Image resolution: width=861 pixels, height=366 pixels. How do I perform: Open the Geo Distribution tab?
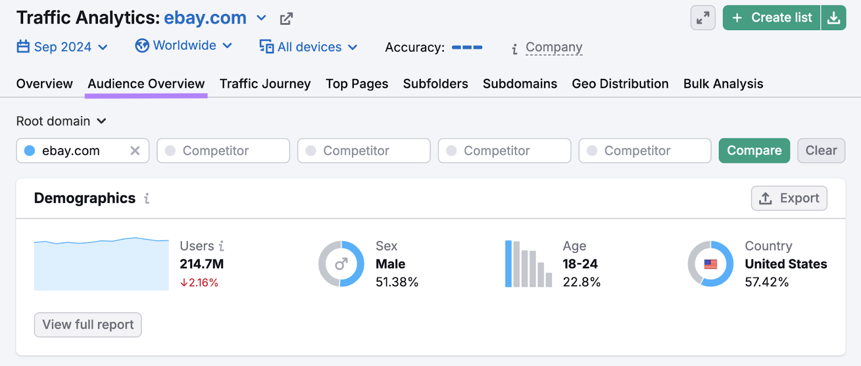620,84
